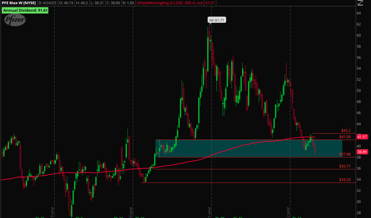Click the Hi: 61.71 price bubble
The height and width of the screenshot is (218, 371).
[x=217, y=20]
